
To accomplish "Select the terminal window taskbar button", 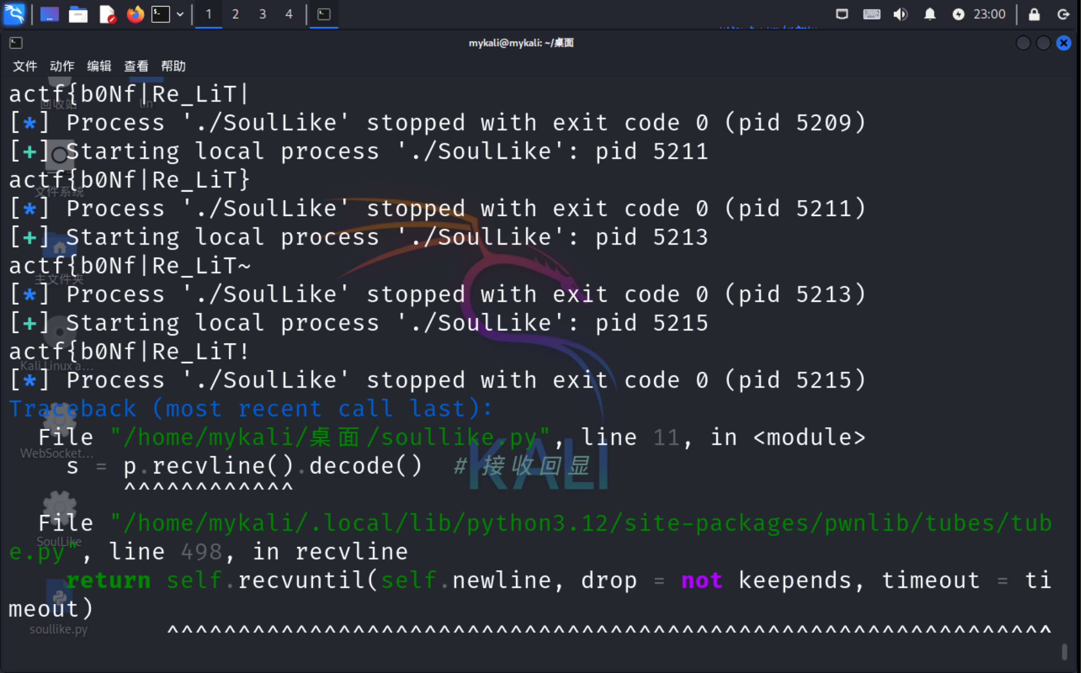I will point(324,14).
